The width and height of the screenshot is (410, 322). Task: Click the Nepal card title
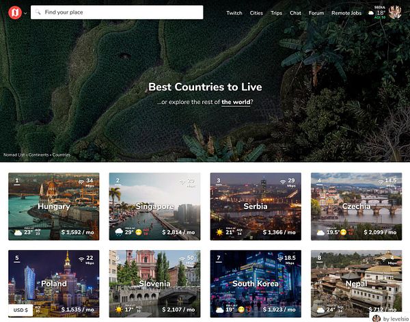tap(357, 284)
